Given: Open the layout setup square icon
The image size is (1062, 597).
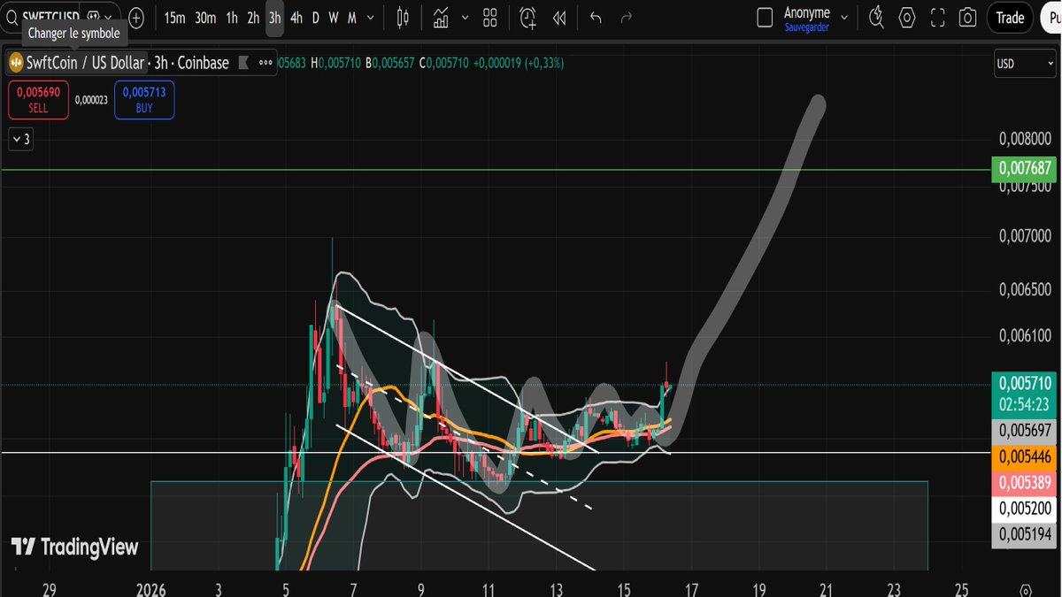Looking at the screenshot, I should tap(766, 19).
